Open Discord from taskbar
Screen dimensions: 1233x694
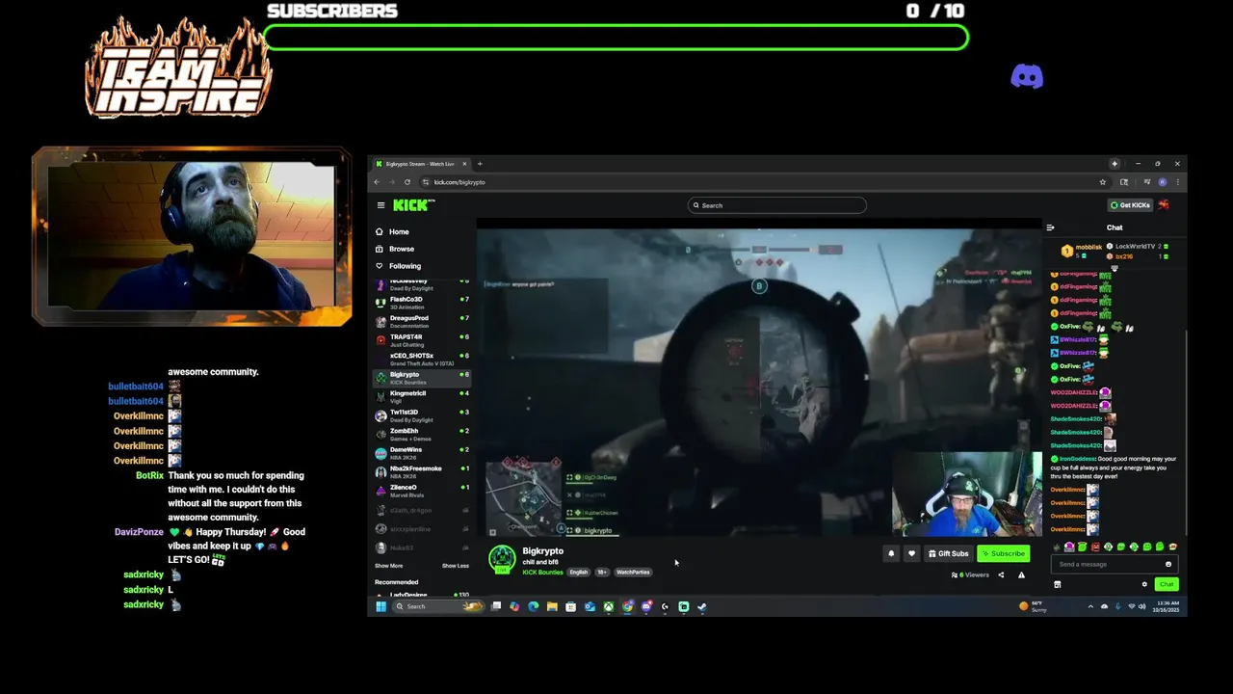tap(646, 606)
